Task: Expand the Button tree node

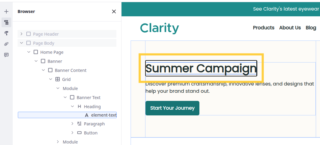Action: [72, 133]
